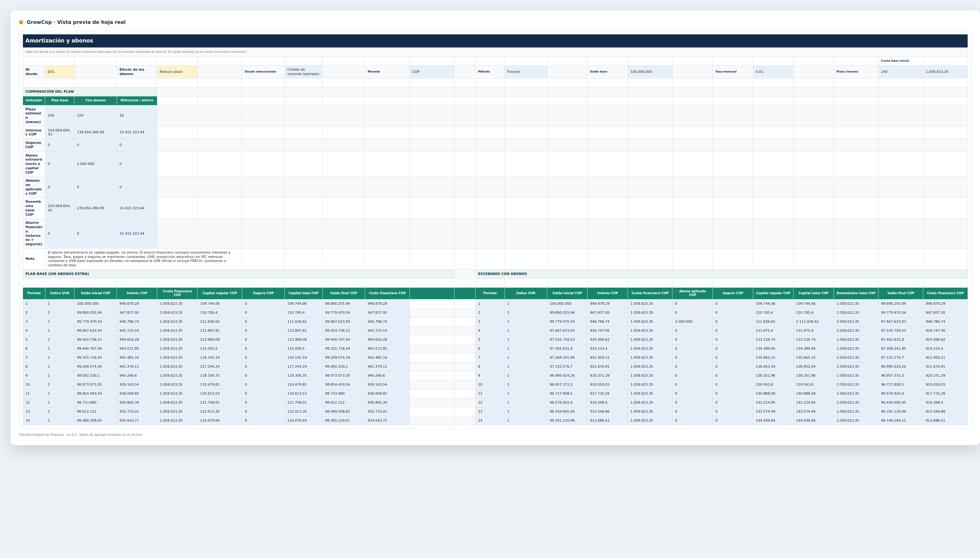Click the PLAN BASE (SIN ABONOS EXTRA) section title
This screenshot has width=980, height=558.
point(57,274)
